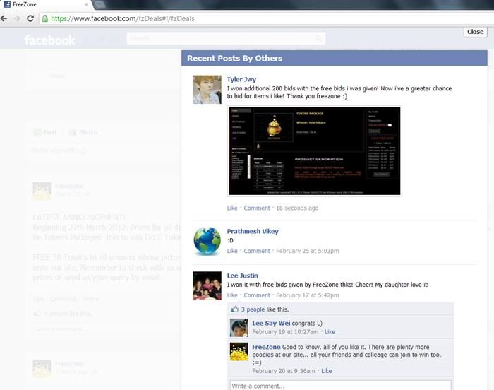The height and width of the screenshot is (390, 494).
Task: Click the faded facebook logo
Action: (49, 40)
